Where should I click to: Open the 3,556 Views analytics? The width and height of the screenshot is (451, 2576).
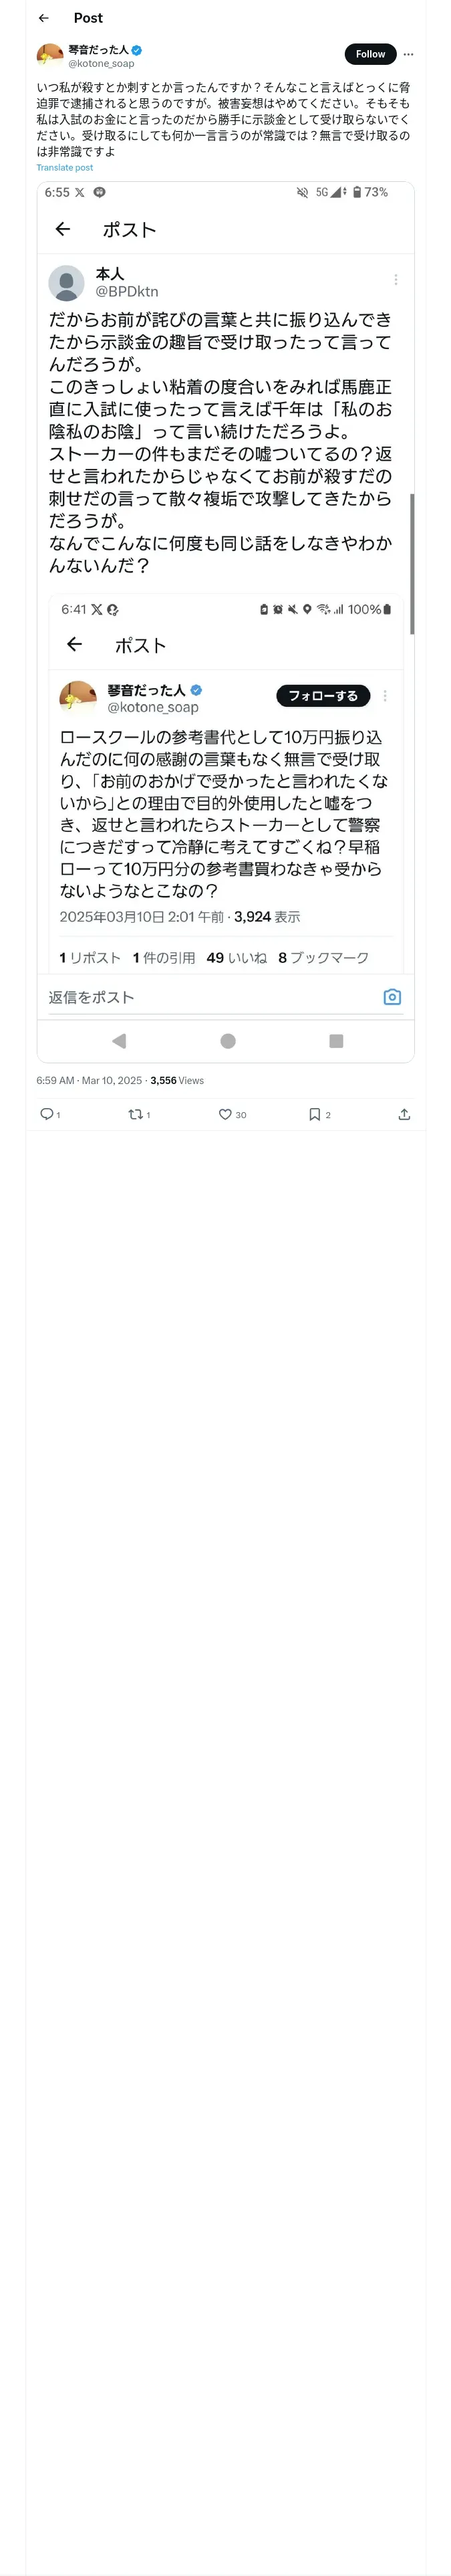177,1080
